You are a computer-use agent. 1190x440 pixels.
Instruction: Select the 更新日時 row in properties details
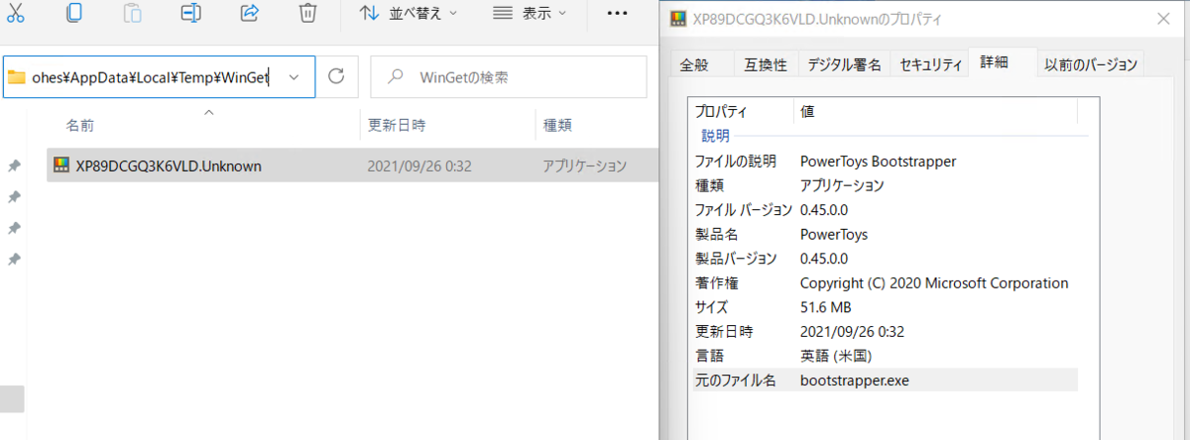click(x=885, y=332)
